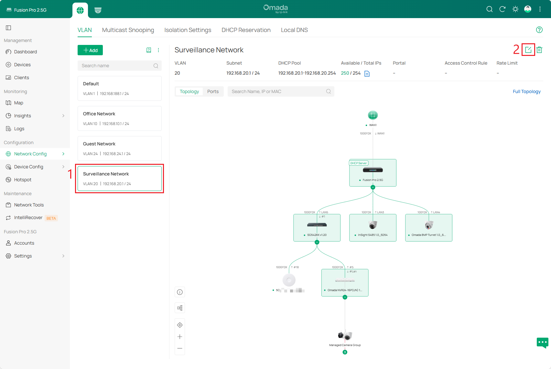Screen dimensions: 551x369
Task: Zoom in the topology with plus
Action: (x=180, y=337)
